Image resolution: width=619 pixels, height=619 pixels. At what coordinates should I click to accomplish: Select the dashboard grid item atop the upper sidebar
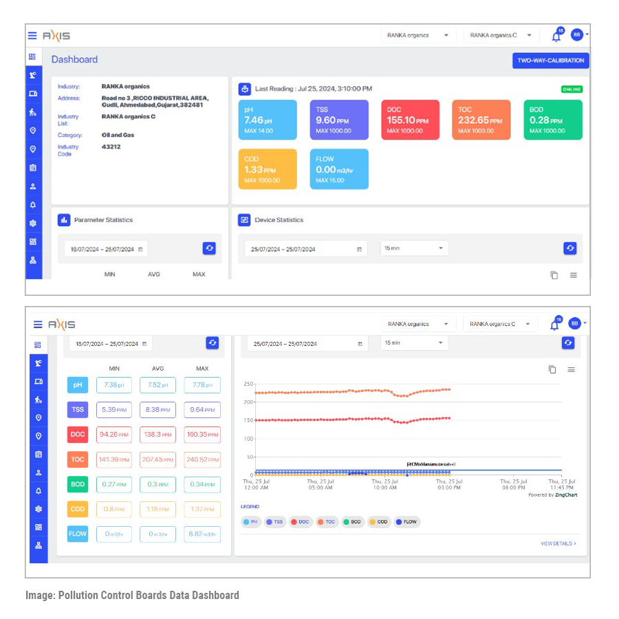pyautogui.click(x=32, y=56)
